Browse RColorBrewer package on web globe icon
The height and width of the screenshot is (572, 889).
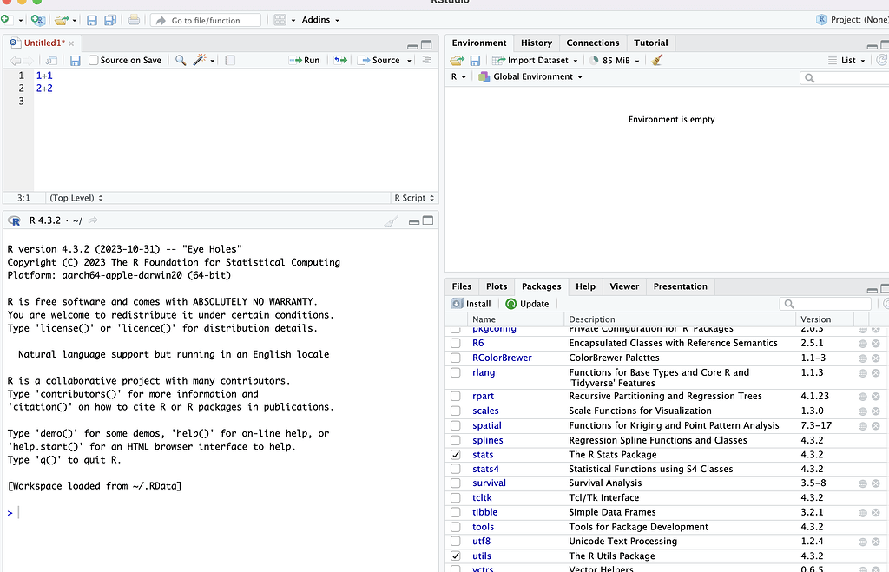(862, 358)
